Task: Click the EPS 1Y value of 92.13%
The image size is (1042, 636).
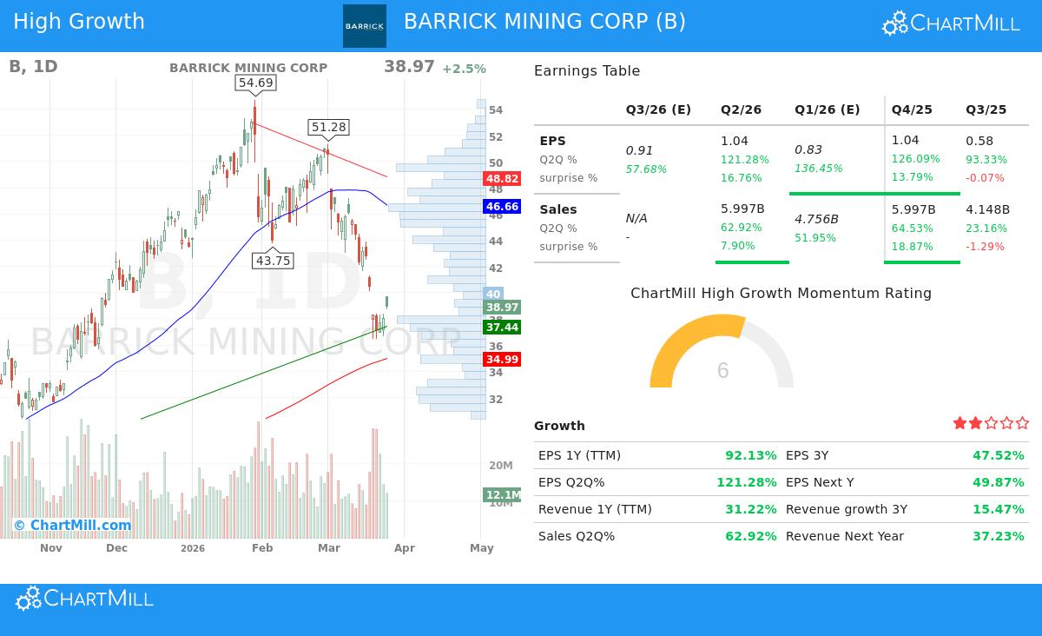Action: coord(751,454)
